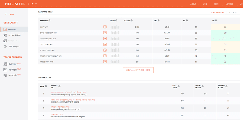
Task: Click arrow icon in the 11.84 CPC row
Action: point(105,44)
